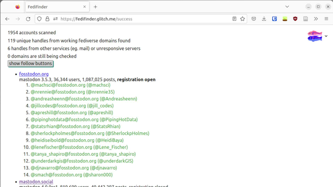The width and height of the screenshot is (333, 187).
Task: Select the @andreasheenn@fosstodon.org handle
Action: click(65, 99)
